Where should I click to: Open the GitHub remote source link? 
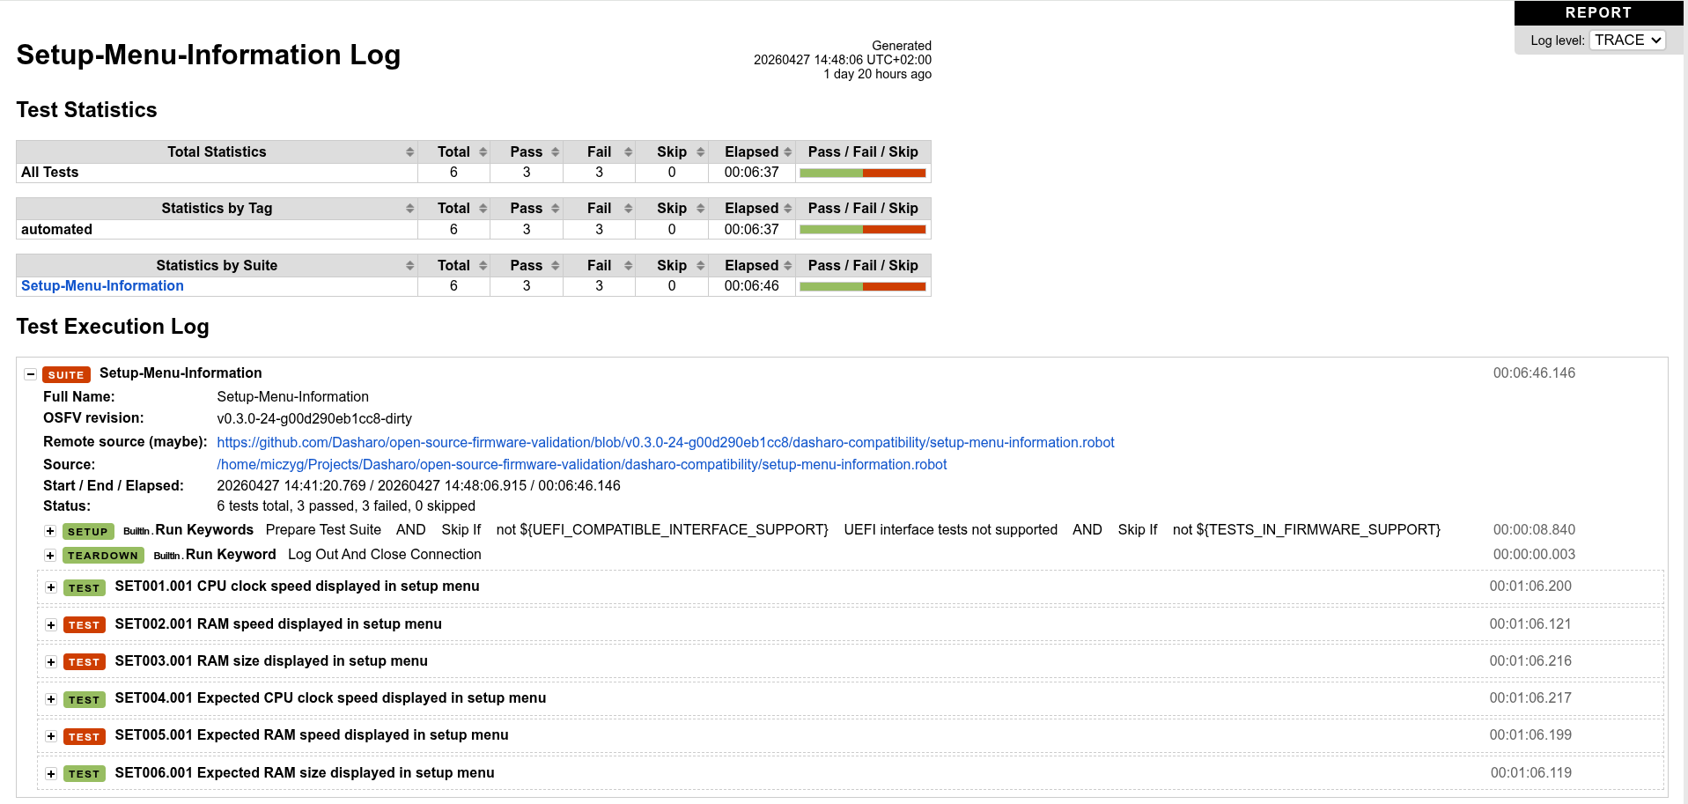666,442
